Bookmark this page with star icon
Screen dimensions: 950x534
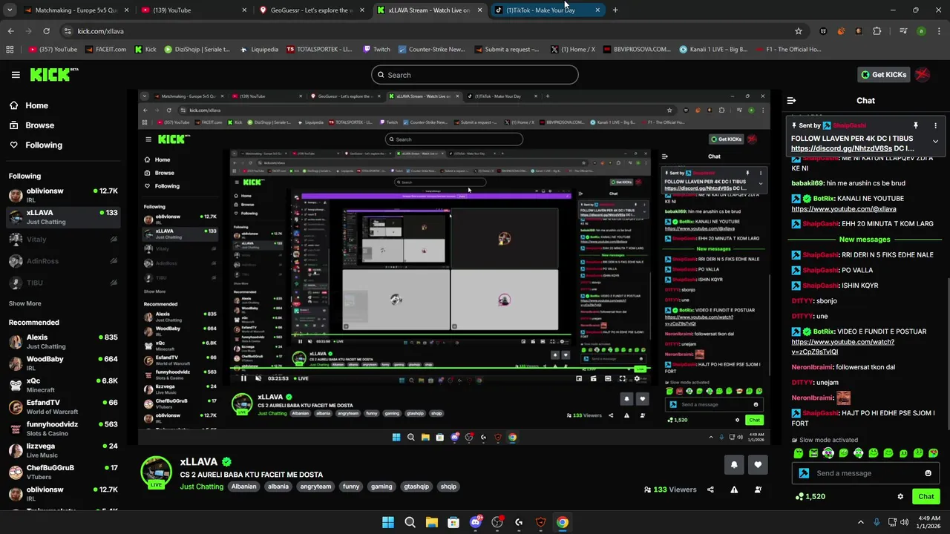[799, 31]
